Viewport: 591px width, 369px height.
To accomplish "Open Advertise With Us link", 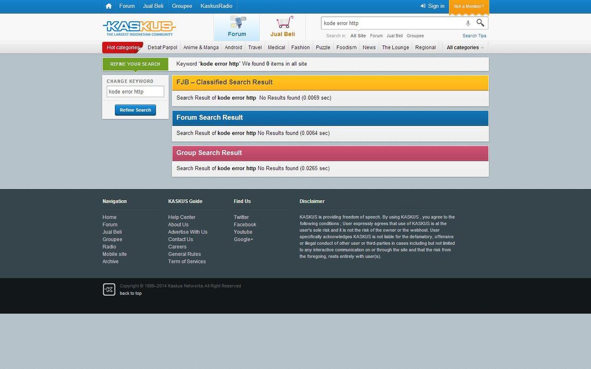I will [x=187, y=232].
